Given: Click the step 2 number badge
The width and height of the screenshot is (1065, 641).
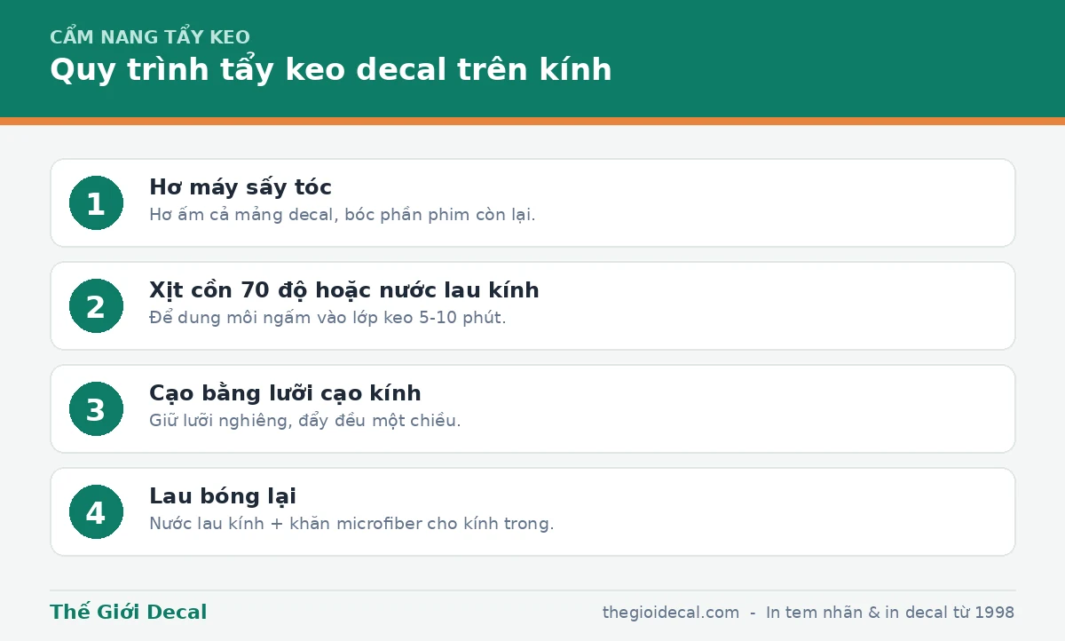Looking at the screenshot, I should point(96,305).
